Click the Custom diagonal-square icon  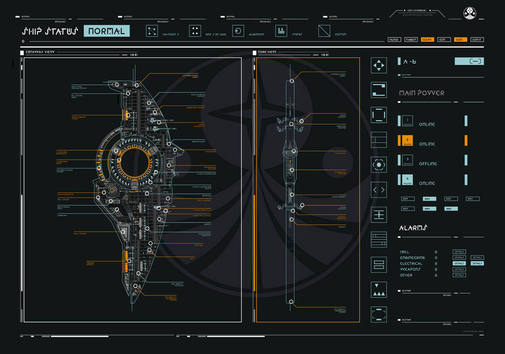click(x=324, y=31)
